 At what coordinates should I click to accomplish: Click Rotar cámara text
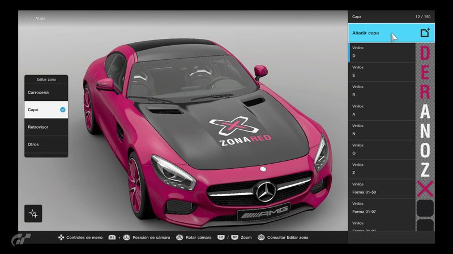click(x=199, y=237)
